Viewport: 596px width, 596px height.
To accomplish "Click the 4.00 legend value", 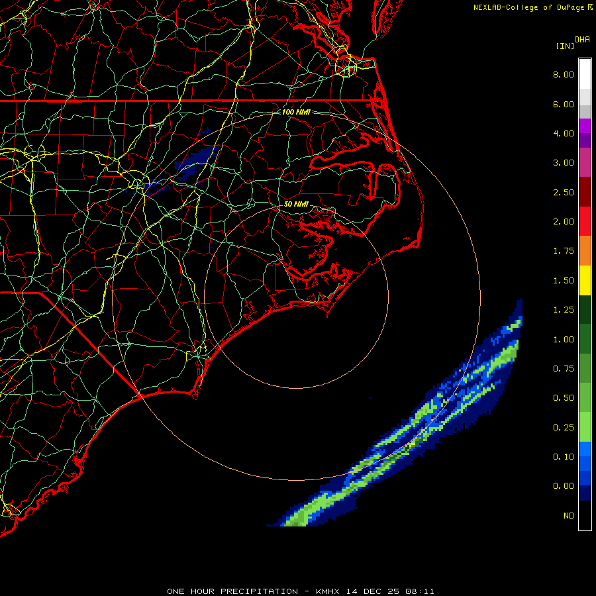I will click(x=564, y=133).
